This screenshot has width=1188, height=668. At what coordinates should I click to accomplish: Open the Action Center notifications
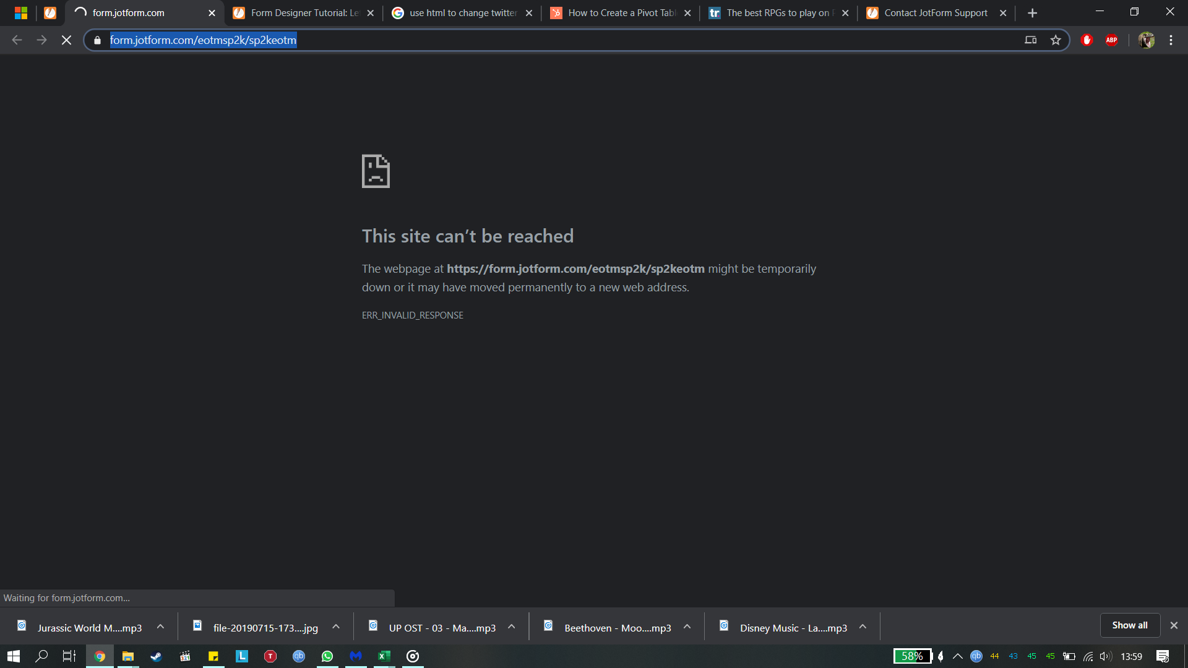(1163, 656)
